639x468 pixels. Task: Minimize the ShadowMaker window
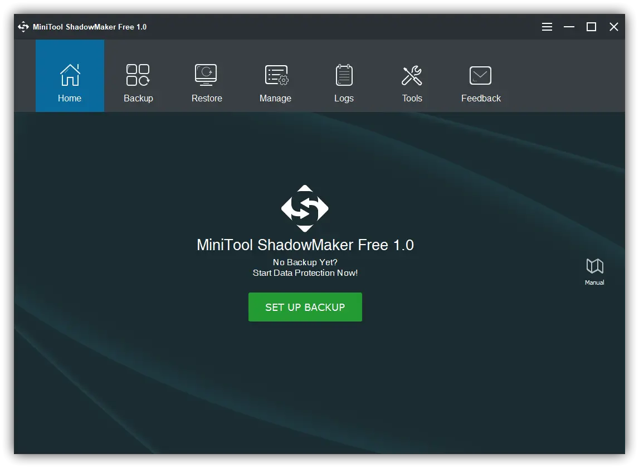569,27
